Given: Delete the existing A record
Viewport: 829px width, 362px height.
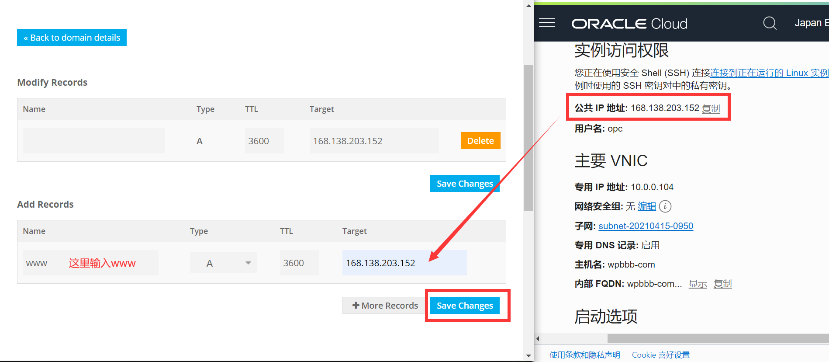Looking at the screenshot, I should tap(480, 141).
